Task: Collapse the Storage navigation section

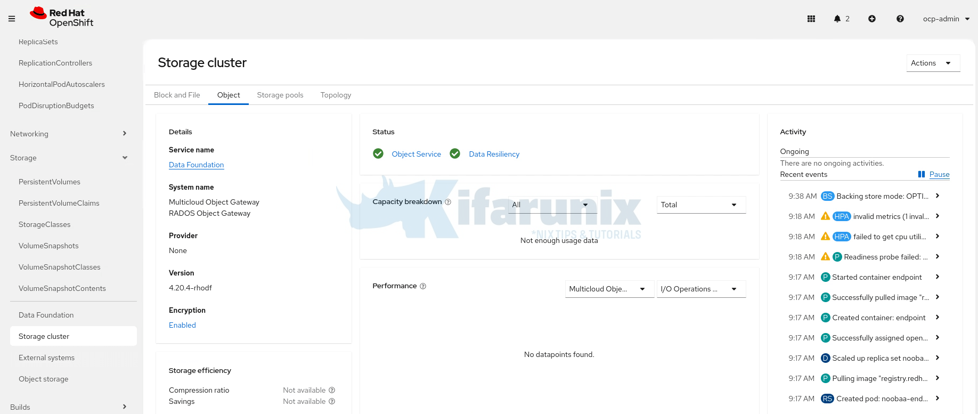Action: tap(68, 158)
